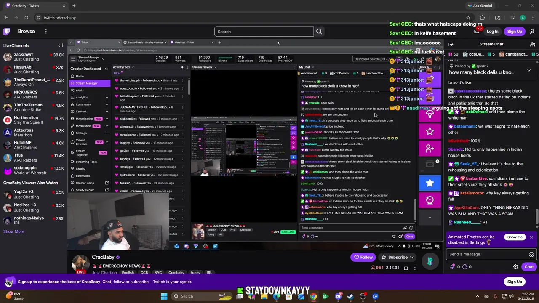
Task: Open the more options dots beside Browse
Action: (46, 31)
